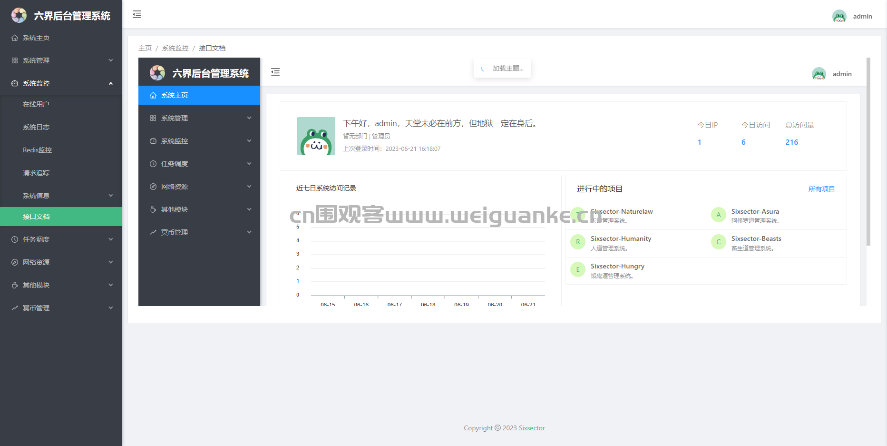Expand outer 网络资源 chevron
Viewport: 887px width, 446px height.
(x=111, y=262)
